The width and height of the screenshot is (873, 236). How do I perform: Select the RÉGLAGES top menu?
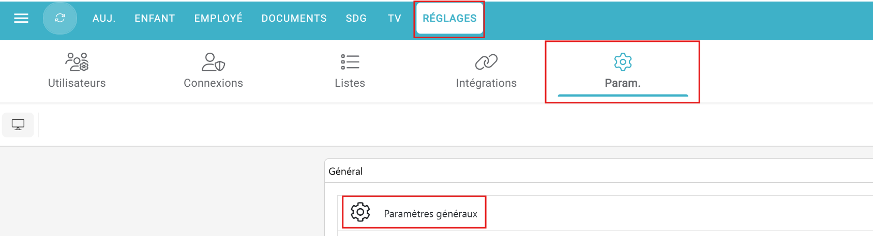tap(449, 19)
